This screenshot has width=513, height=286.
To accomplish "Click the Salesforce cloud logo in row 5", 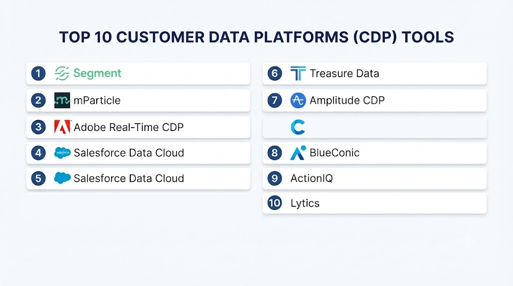I will point(62,178).
